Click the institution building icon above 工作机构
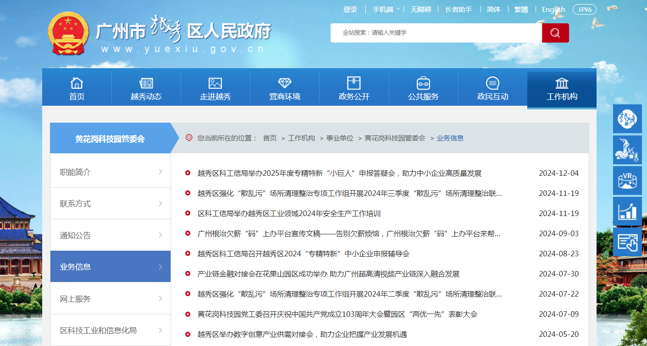Screen dimensions: 647x346 coord(562,83)
